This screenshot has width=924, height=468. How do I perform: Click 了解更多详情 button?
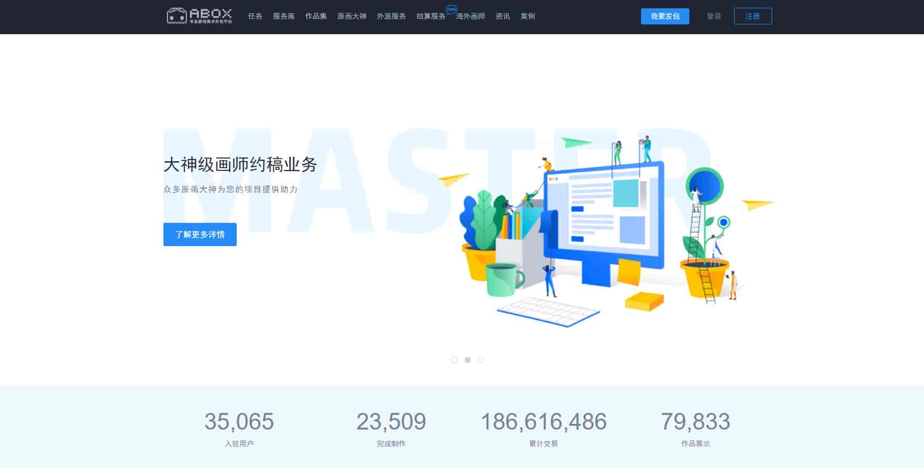[x=200, y=234]
